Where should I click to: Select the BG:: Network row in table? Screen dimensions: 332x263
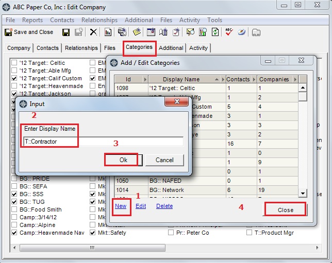206,190
